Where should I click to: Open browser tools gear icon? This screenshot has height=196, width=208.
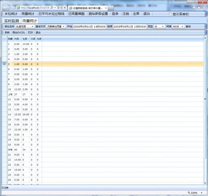[x=204, y=8]
